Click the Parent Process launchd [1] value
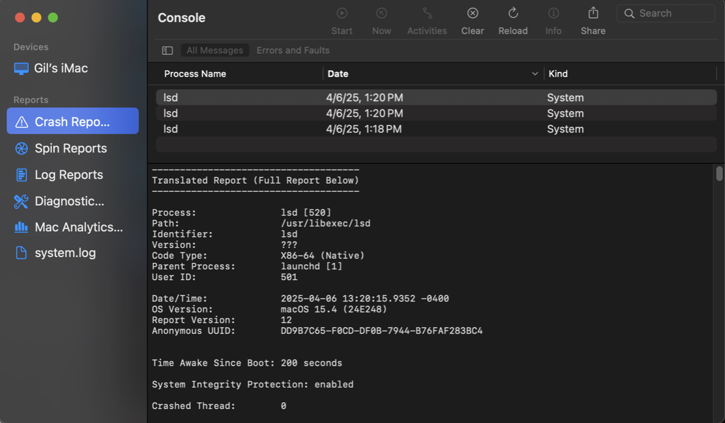The width and height of the screenshot is (725, 423). 311,267
